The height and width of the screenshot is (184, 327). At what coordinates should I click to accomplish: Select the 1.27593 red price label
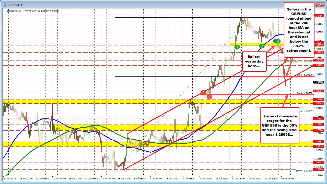319,125
